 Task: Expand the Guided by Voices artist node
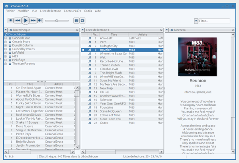pyautogui.click(x=6, y=49)
